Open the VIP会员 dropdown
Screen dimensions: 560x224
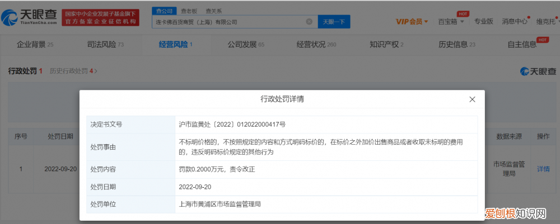coord(412,22)
